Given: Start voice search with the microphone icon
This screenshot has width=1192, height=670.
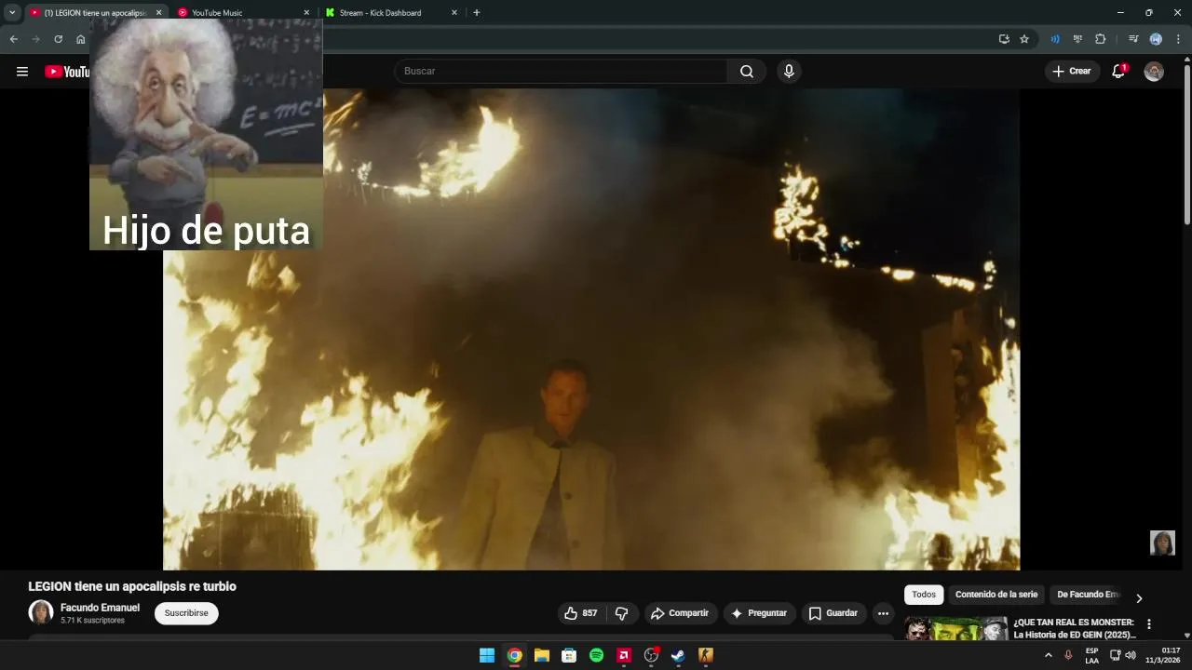Looking at the screenshot, I should (x=789, y=72).
